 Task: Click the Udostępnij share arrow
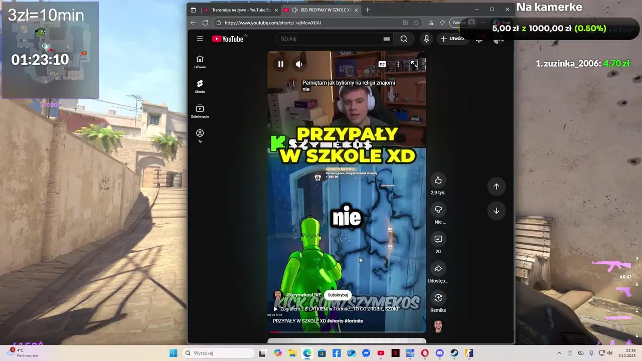438,269
